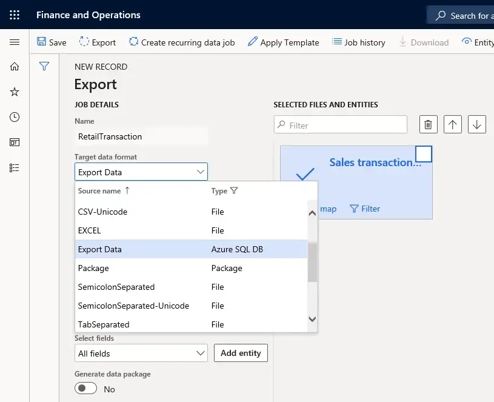The width and height of the screenshot is (494, 402).
Task: Choose SemicolonSeparated-Unicode from the list
Action: pos(192,306)
